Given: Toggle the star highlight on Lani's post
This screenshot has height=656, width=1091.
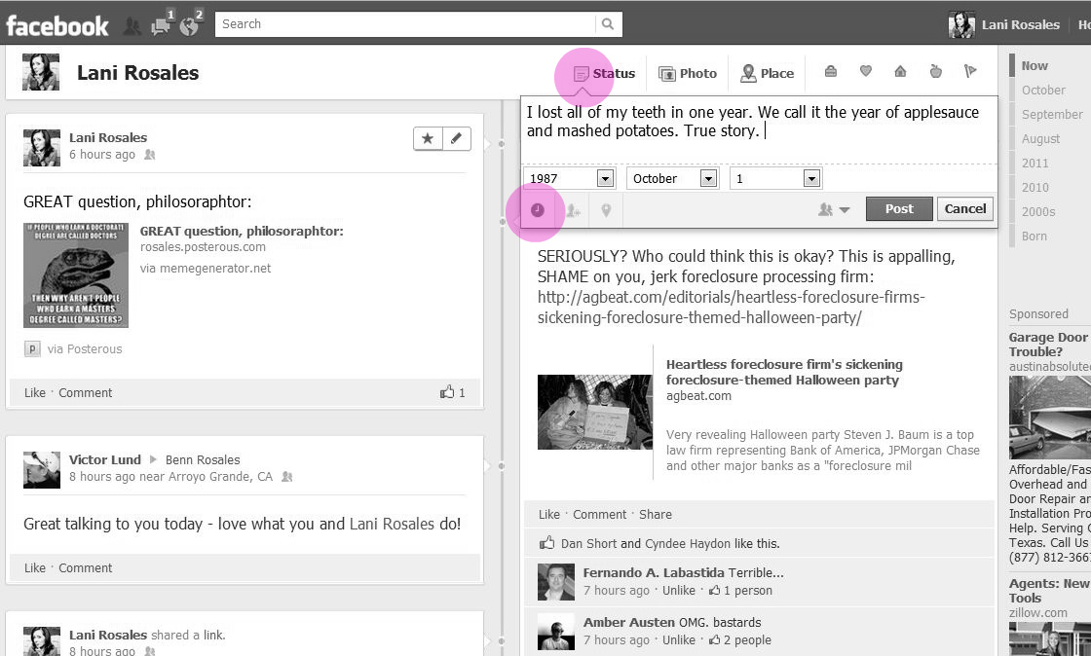Looking at the screenshot, I should click(x=428, y=138).
